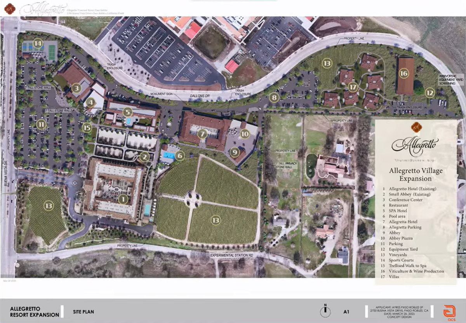Image resolution: width=466 pixels, height=323 pixels.
Task: Click map marker 14 on sports courts
Action: (x=38, y=43)
